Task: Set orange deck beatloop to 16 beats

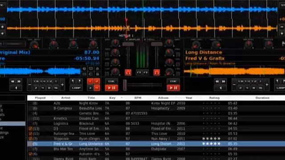Action: coord(260,88)
